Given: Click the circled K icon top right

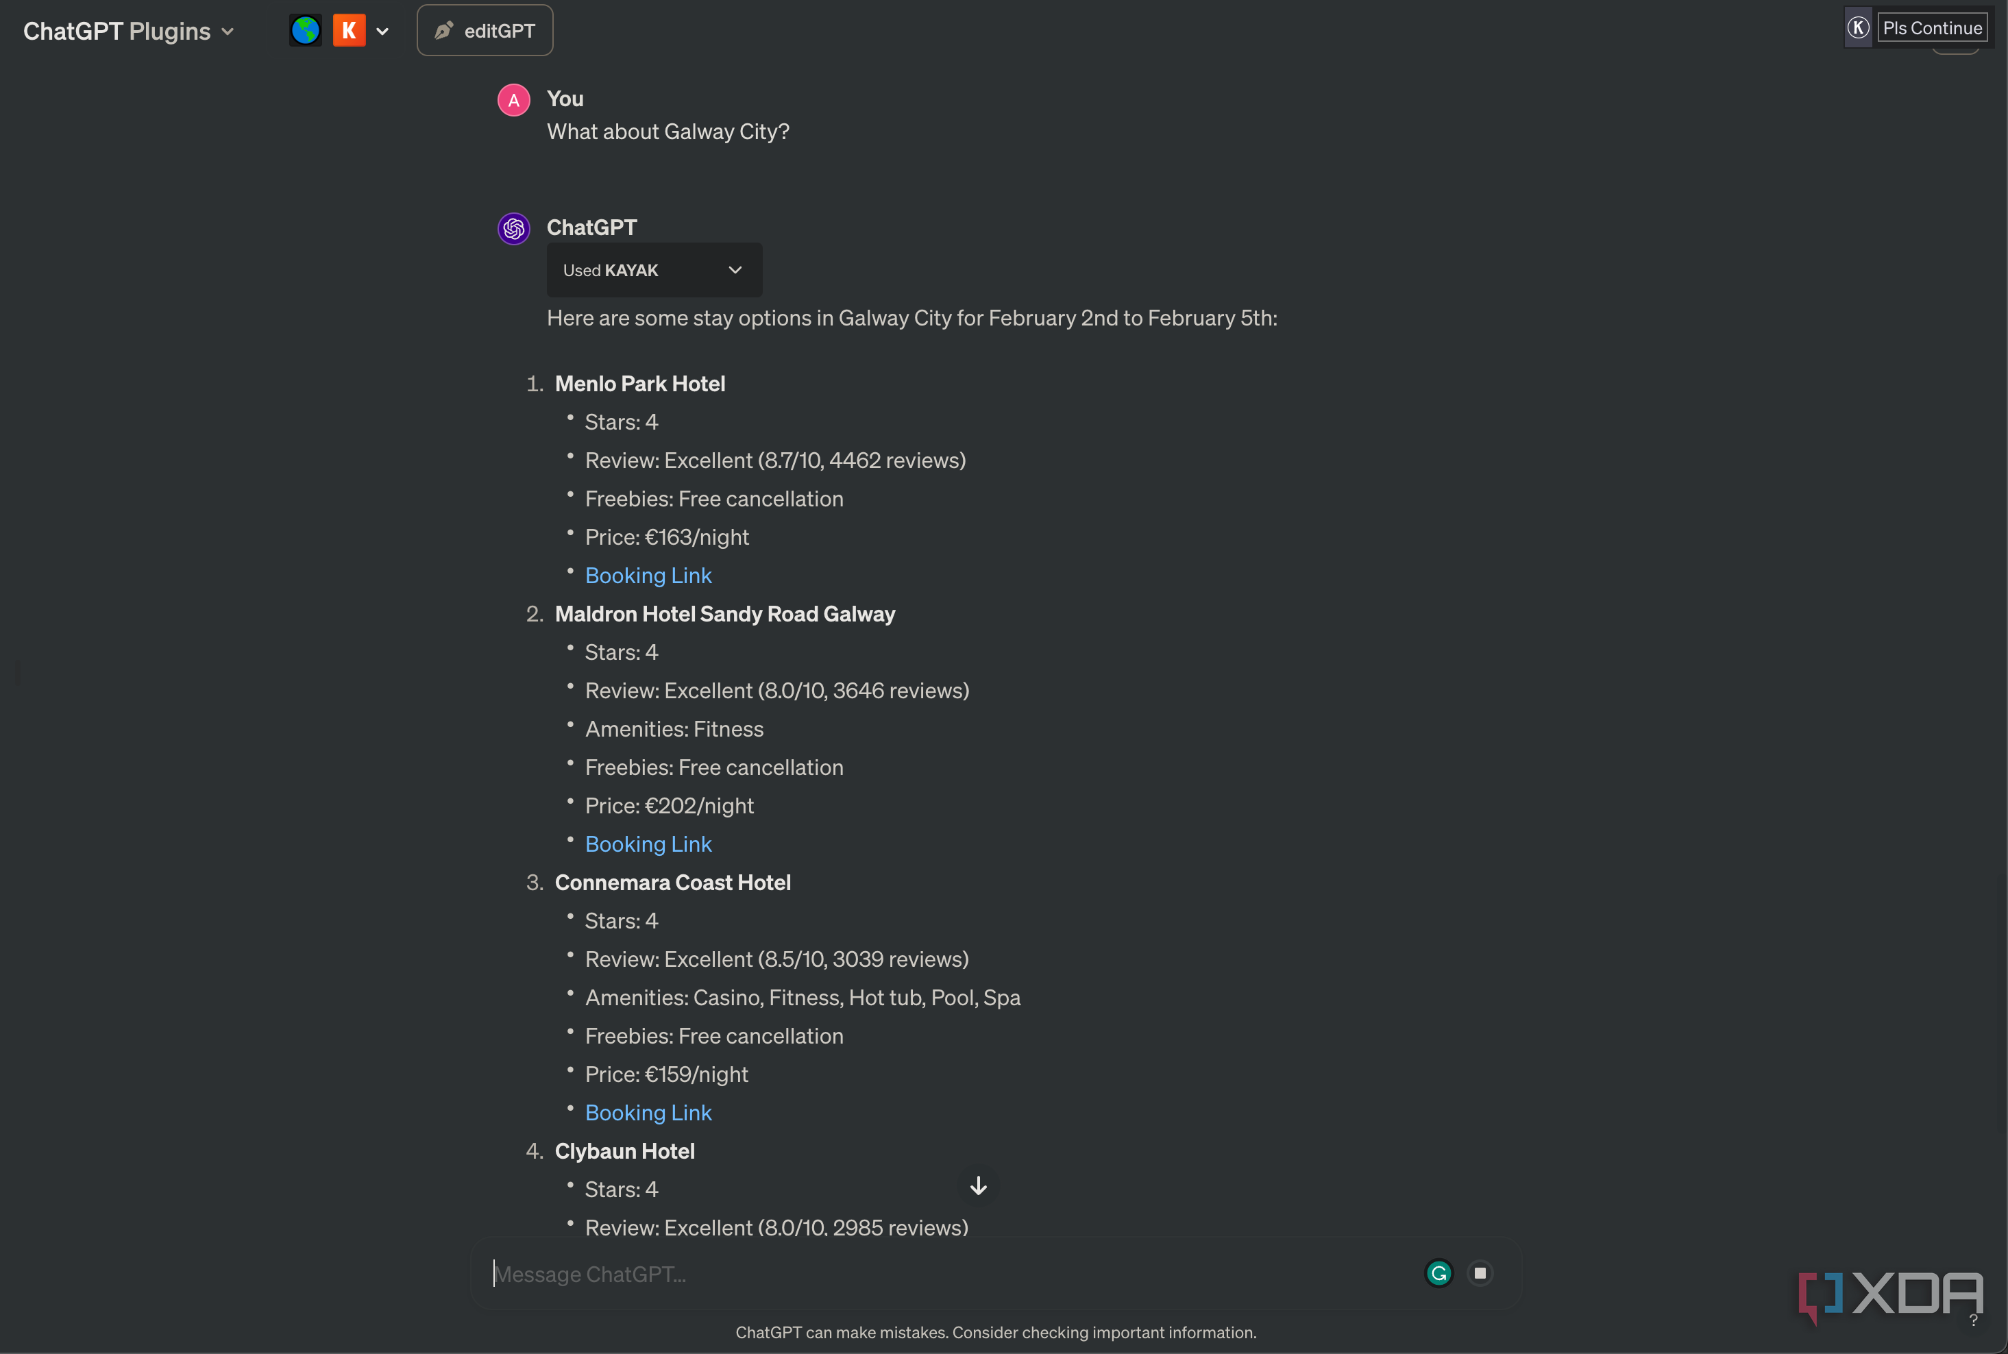Looking at the screenshot, I should point(1858,27).
